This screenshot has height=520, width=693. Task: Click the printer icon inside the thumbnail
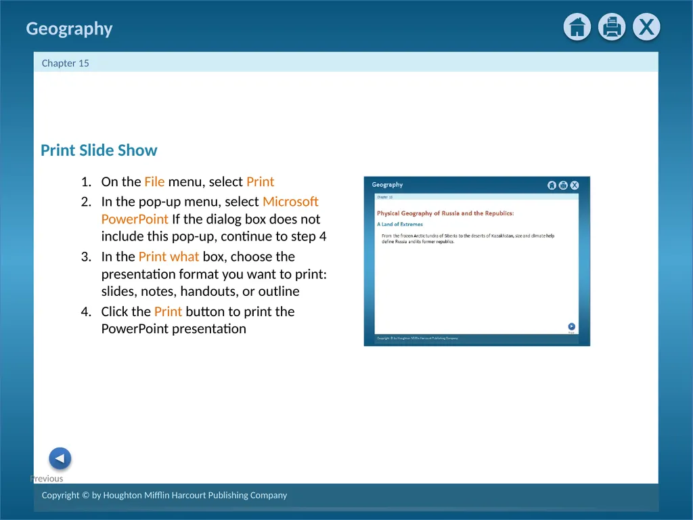pos(563,186)
